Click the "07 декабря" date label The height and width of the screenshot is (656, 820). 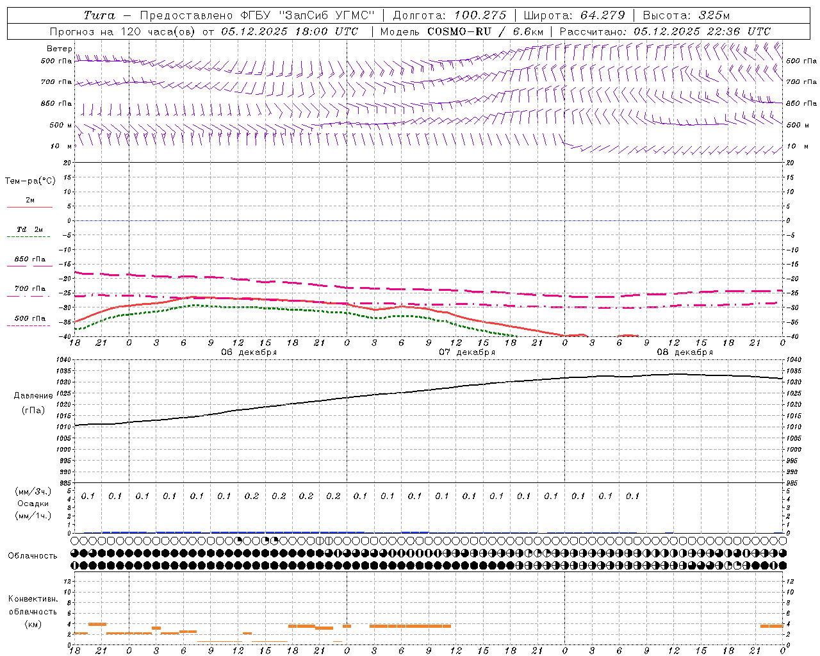467,352
